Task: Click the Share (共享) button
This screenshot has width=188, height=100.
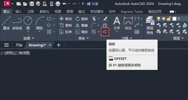Action: (x=92, y=4)
